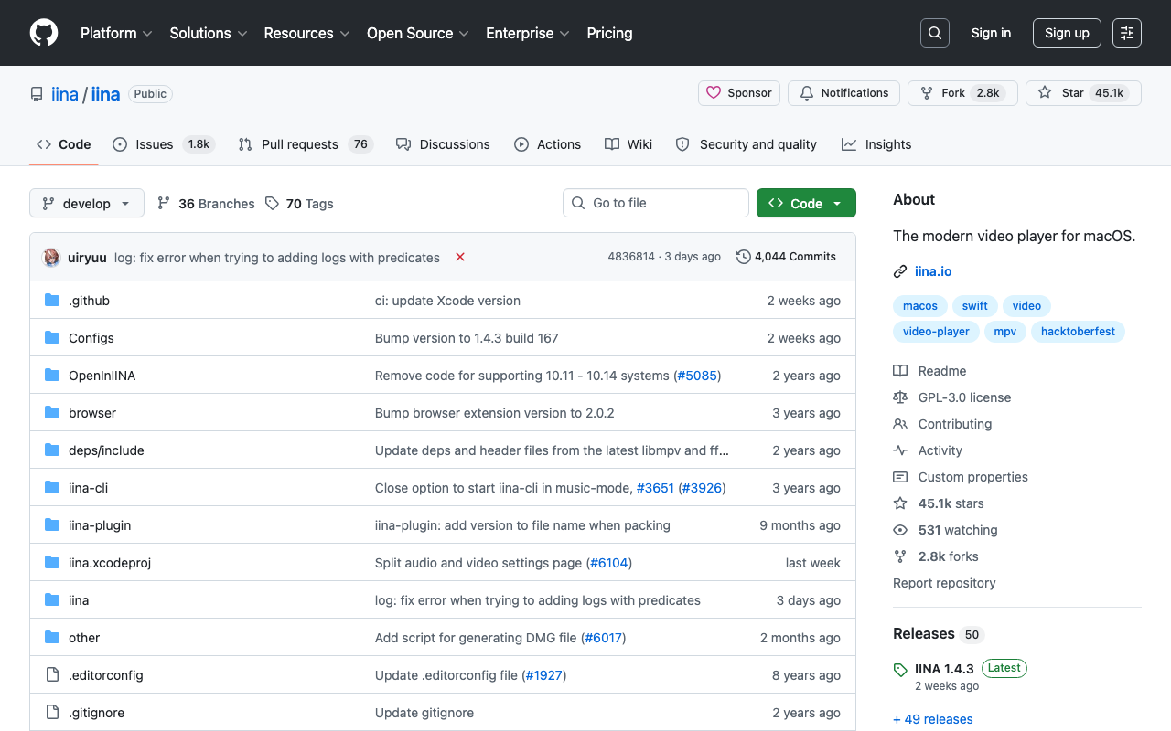Click the Configs folder icon
The width and height of the screenshot is (1171, 731).
coord(52,338)
